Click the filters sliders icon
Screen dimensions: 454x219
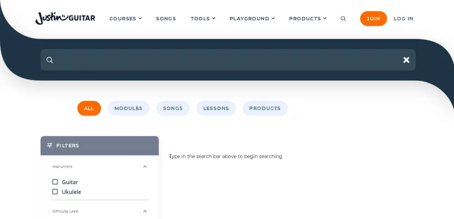(50, 145)
